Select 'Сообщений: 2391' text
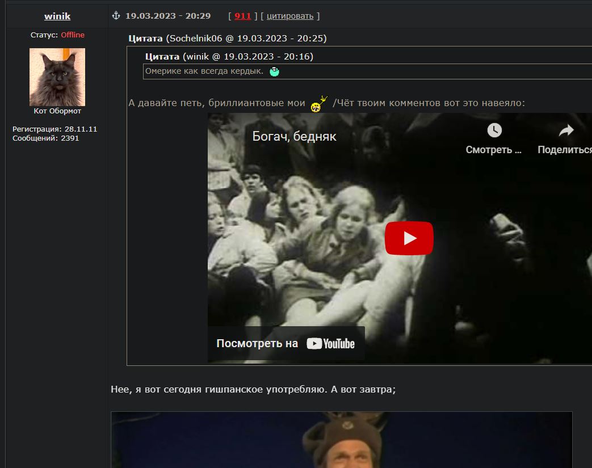 [45, 138]
